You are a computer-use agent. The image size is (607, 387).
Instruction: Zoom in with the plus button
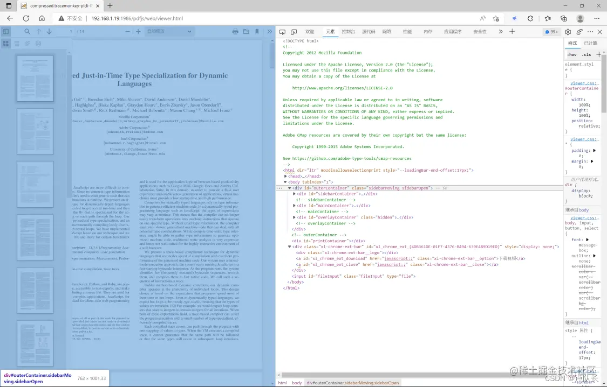(138, 31)
